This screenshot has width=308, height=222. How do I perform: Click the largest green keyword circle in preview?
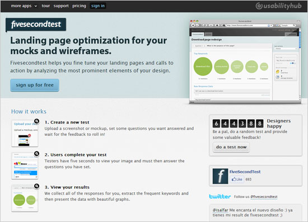(203, 67)
